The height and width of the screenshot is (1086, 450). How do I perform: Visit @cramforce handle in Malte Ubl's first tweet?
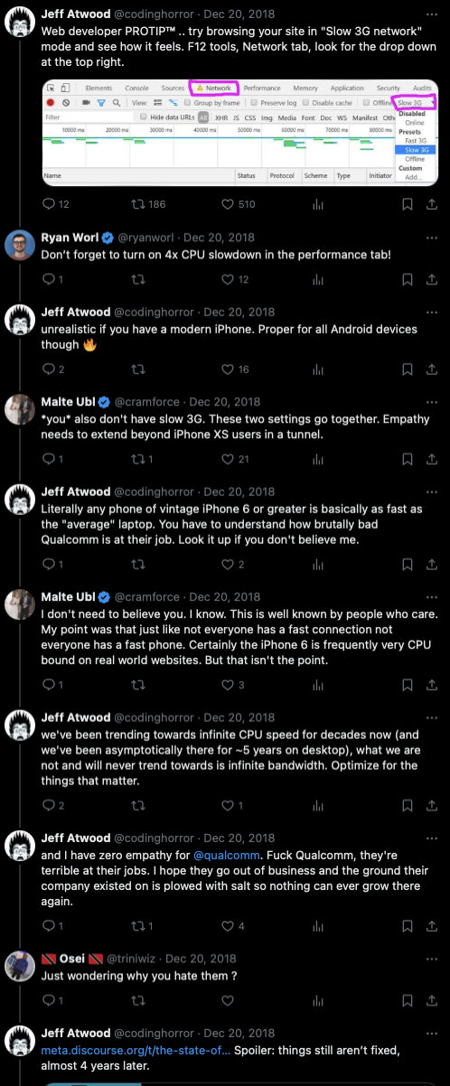coord(151,402)
